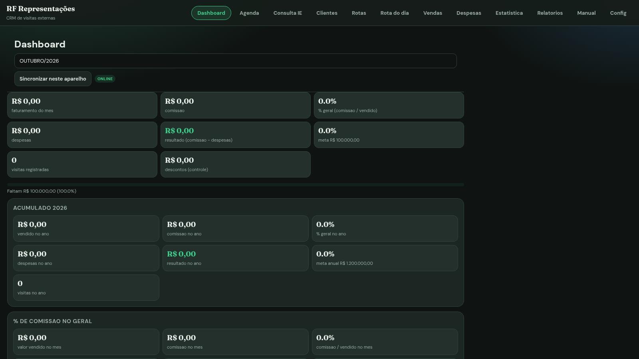
Task: Click the "visitas registradas" label
Action: [30, 170]
